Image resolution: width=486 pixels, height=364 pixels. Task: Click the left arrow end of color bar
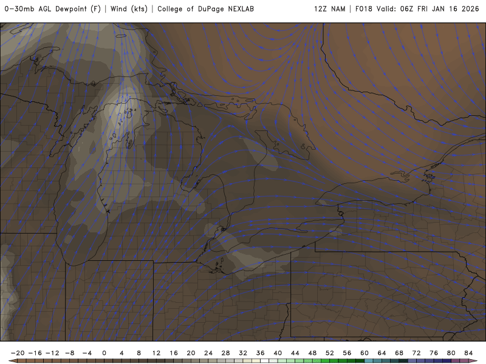(x=13, y=361)
